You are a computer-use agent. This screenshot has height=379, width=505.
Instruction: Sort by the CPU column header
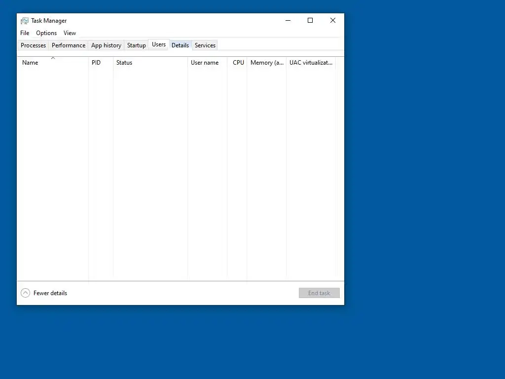tap(237, 63)
